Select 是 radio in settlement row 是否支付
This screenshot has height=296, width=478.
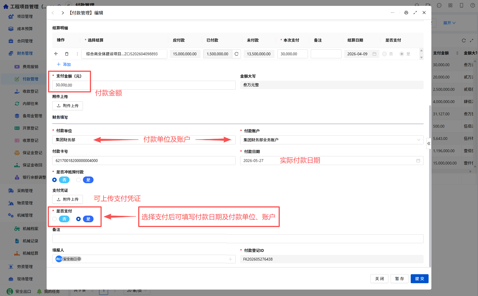point(402,54)
